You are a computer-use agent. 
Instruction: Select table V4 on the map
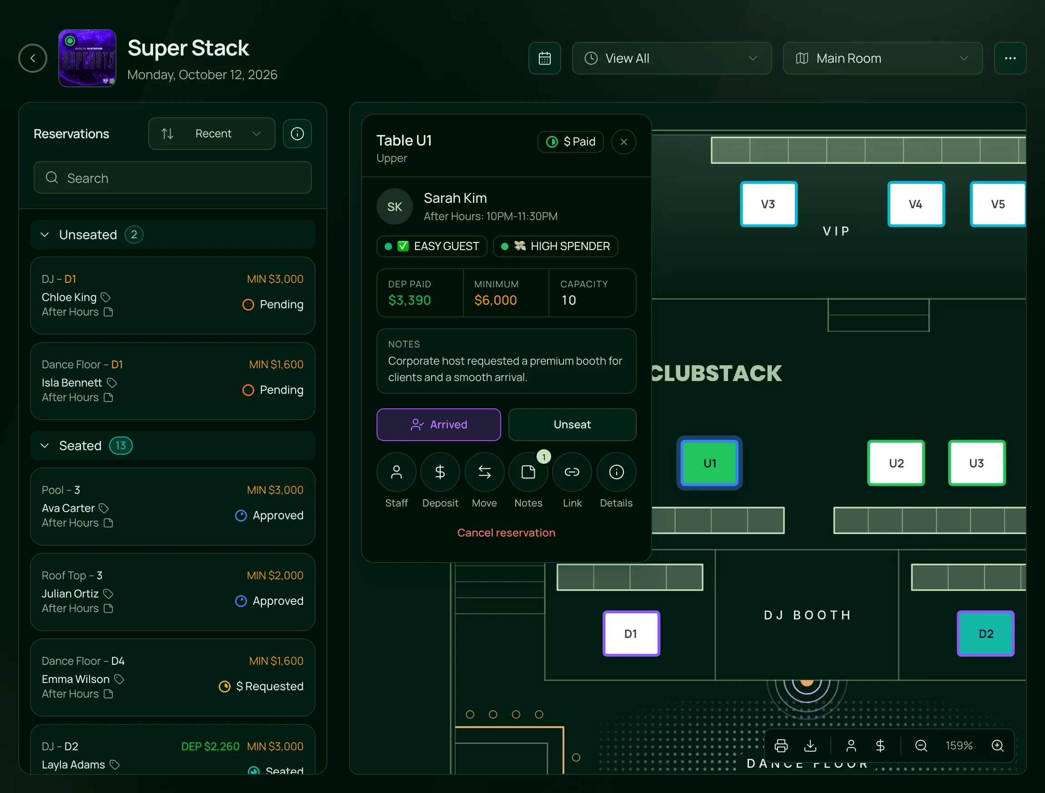[915, 205]
